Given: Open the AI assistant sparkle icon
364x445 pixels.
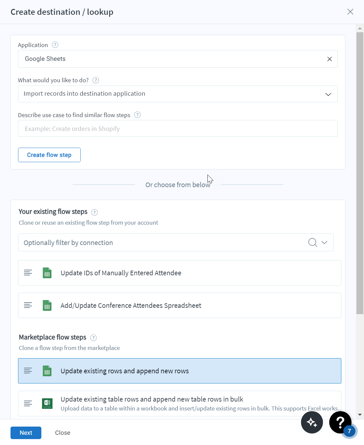Looking at the screenshot, I should coord(312,422).
